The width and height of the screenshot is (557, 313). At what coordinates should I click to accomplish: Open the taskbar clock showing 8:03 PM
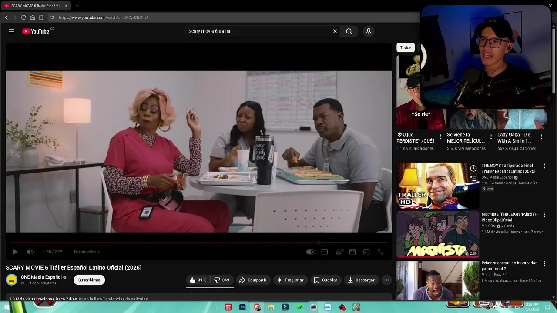click(532, 307)
